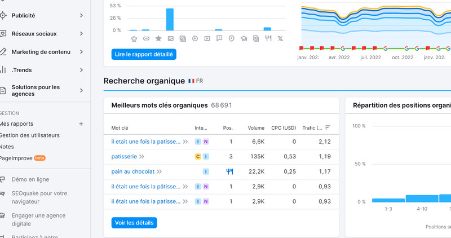
Task: Open Mes rapports in the sidebar
Action: pos(16,124)
